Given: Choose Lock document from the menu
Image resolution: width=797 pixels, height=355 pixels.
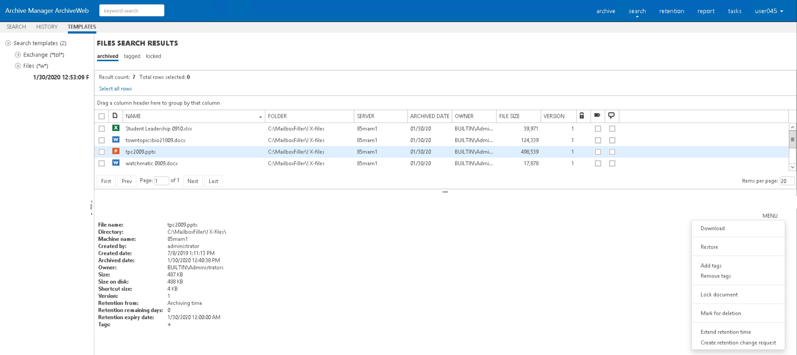Looking at the screenshot, I should pyautogui.click(x=719, y=295).
